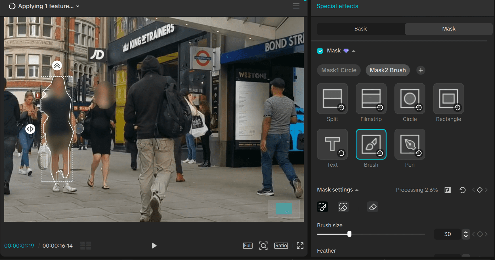Click the mask horizontal resize handle
This screenshot has width=495, height=260.
(30, 129)
